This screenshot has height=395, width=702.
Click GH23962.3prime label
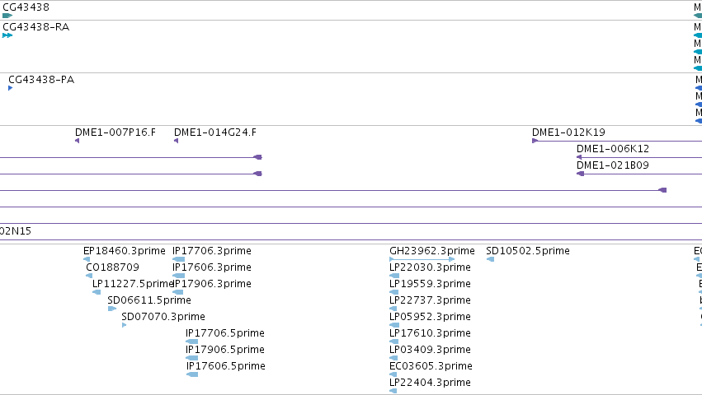[432, 251]
